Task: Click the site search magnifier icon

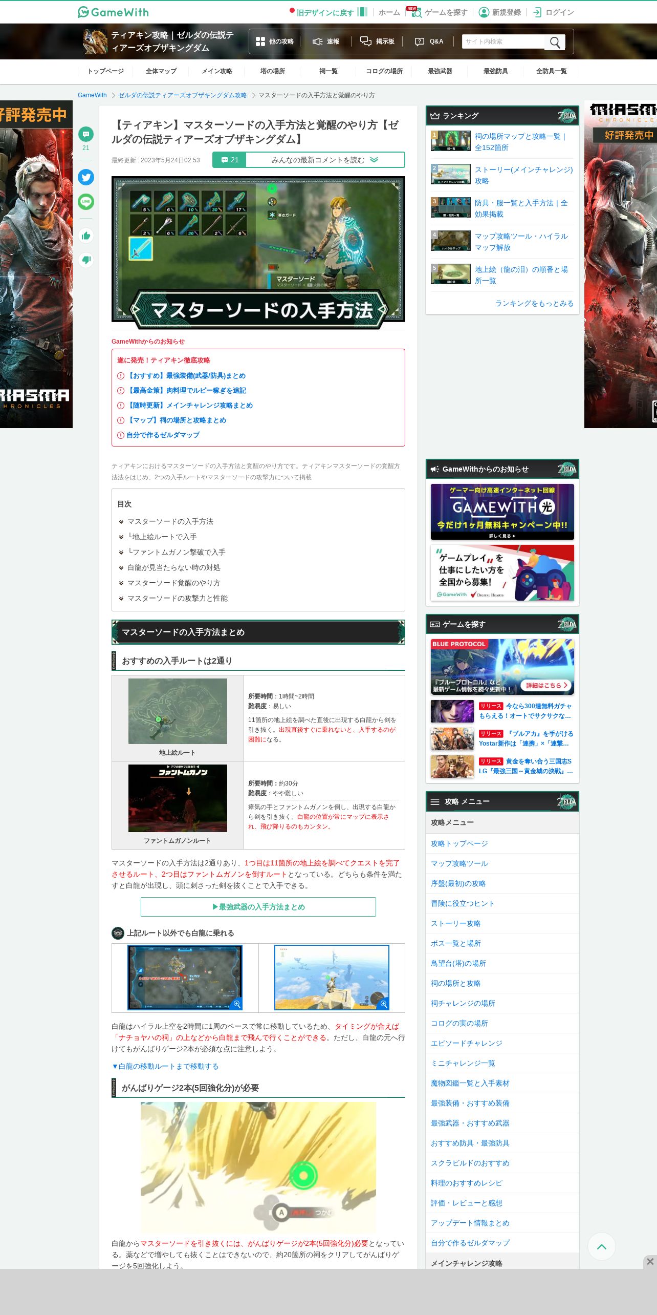Action: 555,42
